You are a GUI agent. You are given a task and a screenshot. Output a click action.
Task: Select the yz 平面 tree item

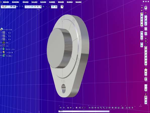tap(8, 36)
